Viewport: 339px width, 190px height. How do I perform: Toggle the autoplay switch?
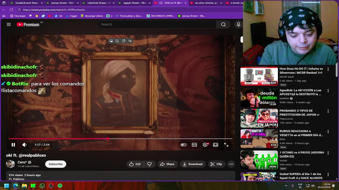184,145
